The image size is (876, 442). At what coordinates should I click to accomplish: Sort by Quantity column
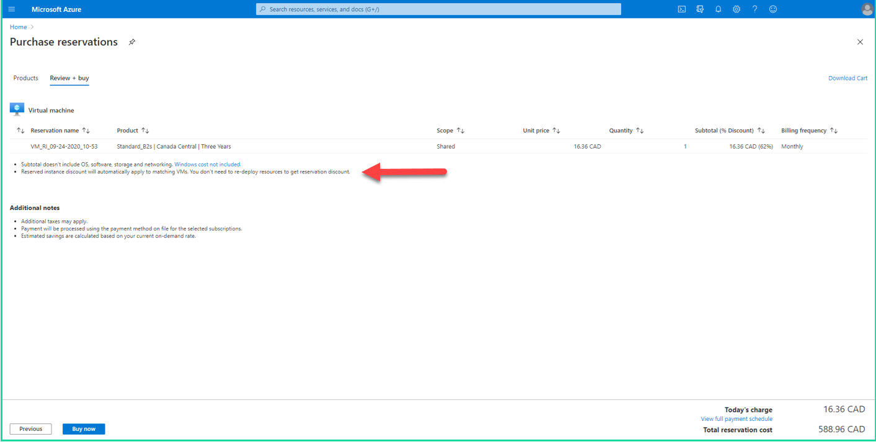(626, 131)
